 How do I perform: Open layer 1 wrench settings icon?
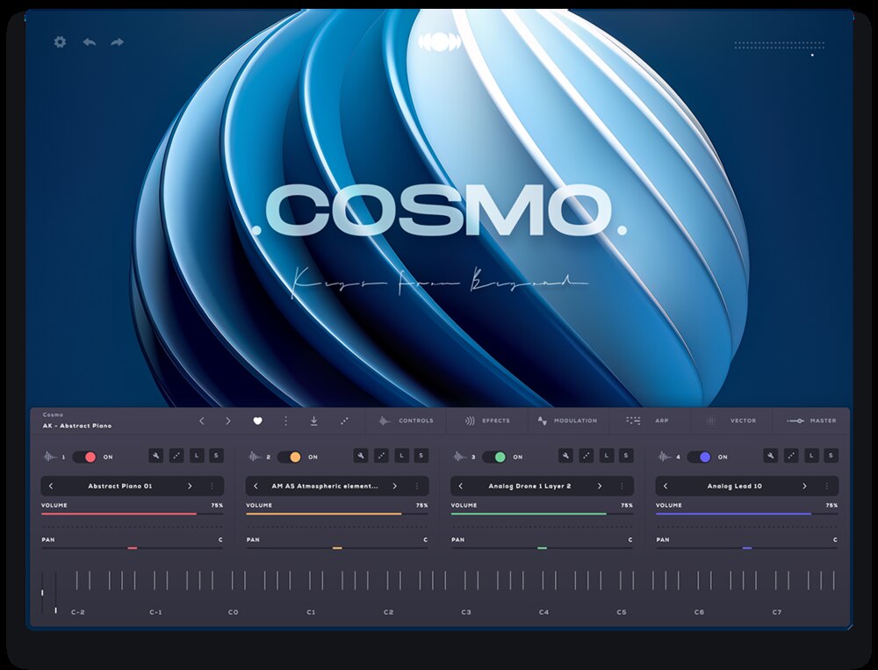coord(155,456)
